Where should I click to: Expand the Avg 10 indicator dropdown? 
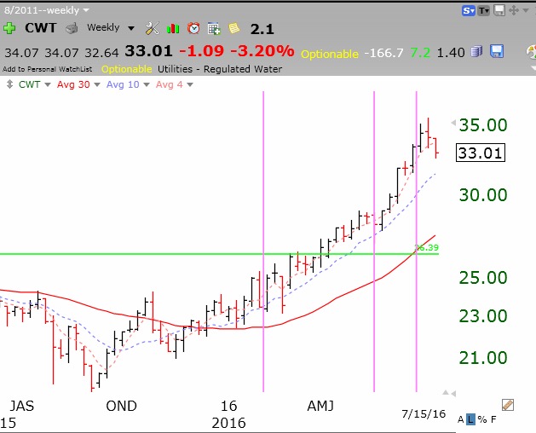point(127,84)
